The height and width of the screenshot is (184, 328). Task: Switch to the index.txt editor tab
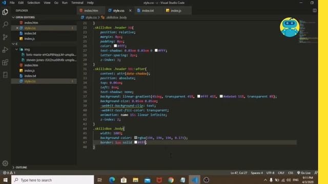tap(148, 10)
